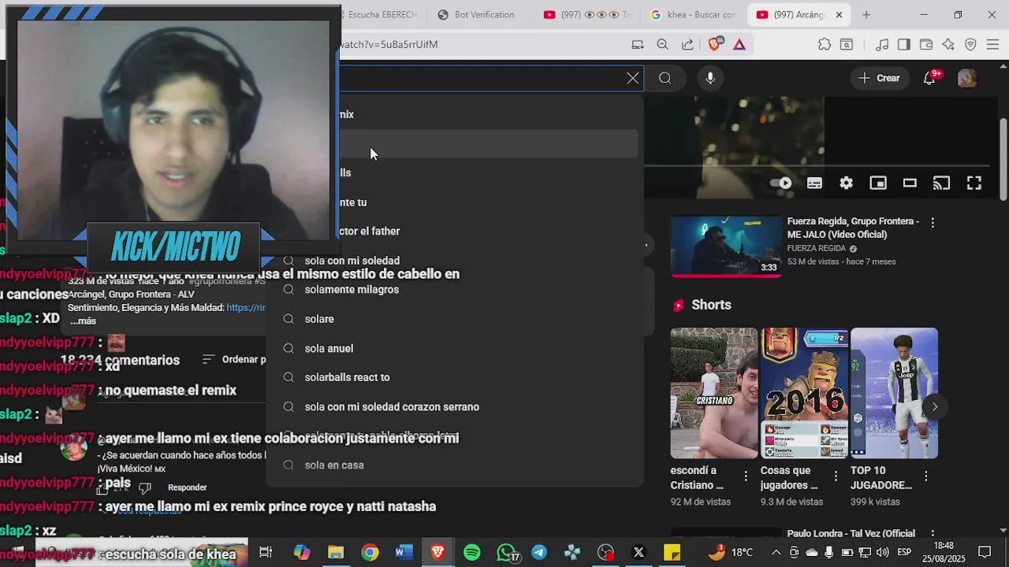Click the zoom out magnifier in address bar
Image resolution: width=1009 pixels, height=567 pixels.
pyautogui.click(x=662, y=44)
